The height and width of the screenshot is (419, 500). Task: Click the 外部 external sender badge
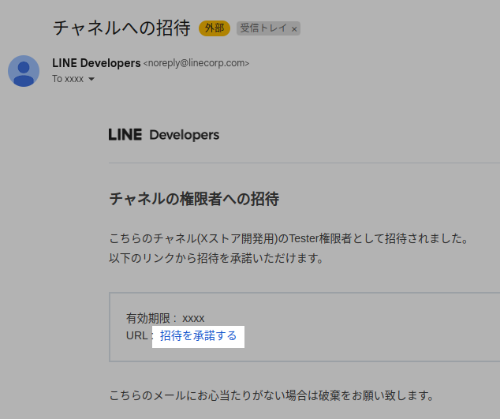215,28
